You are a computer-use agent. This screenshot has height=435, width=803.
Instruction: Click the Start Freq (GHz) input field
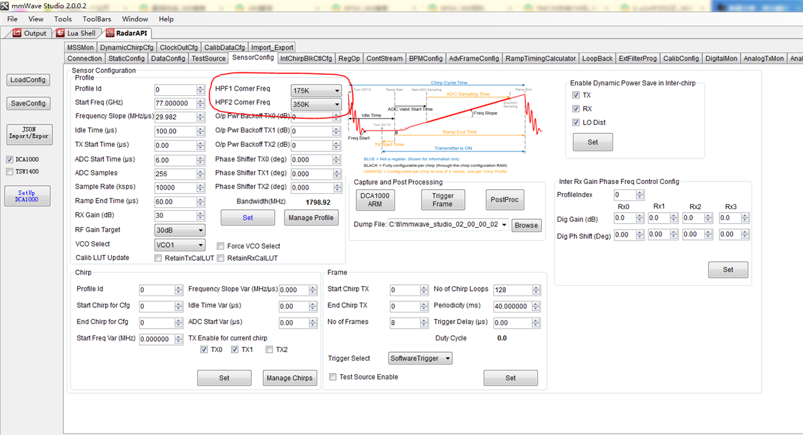[x=175, y=104]
